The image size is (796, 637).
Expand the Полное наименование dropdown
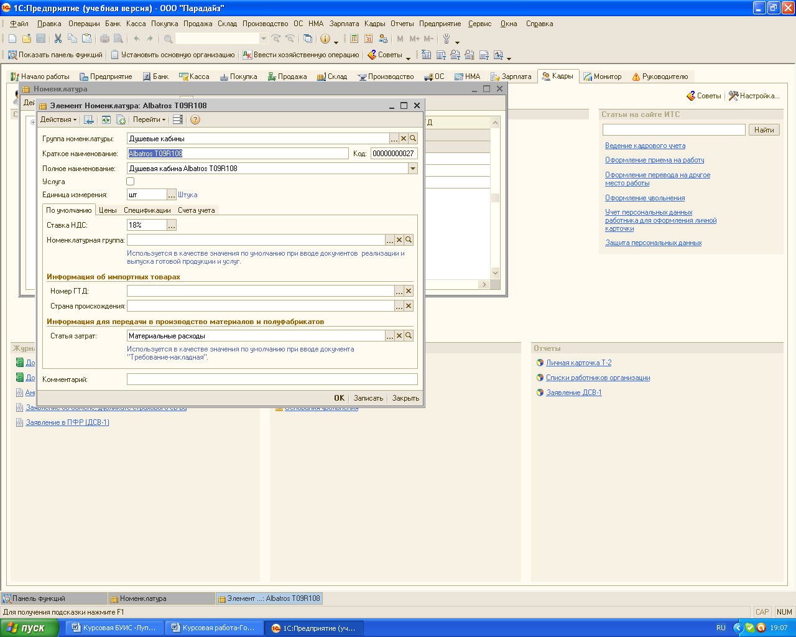tap(412, 169)
